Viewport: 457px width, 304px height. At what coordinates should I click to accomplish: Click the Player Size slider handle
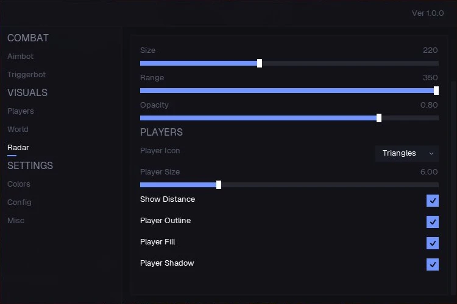click(x=219, y=185)
